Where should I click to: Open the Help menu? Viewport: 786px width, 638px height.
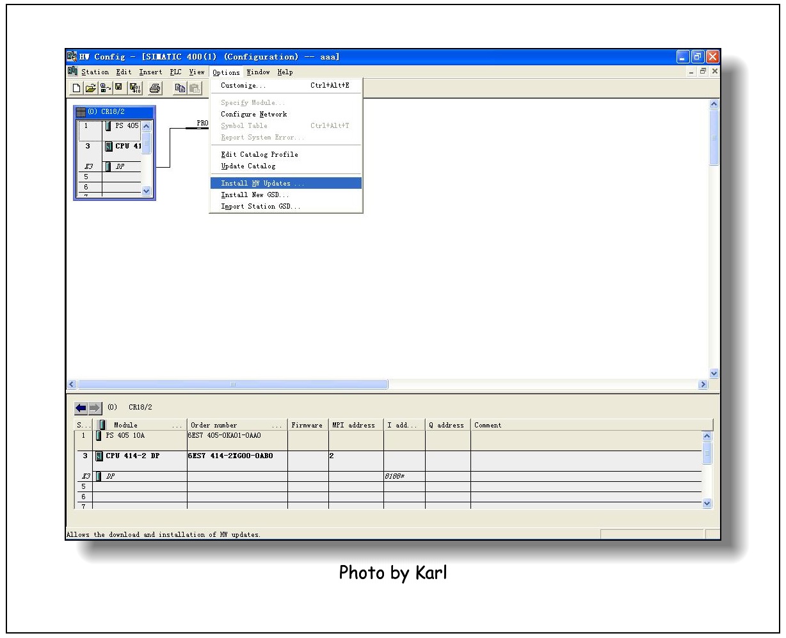point(285,72)
